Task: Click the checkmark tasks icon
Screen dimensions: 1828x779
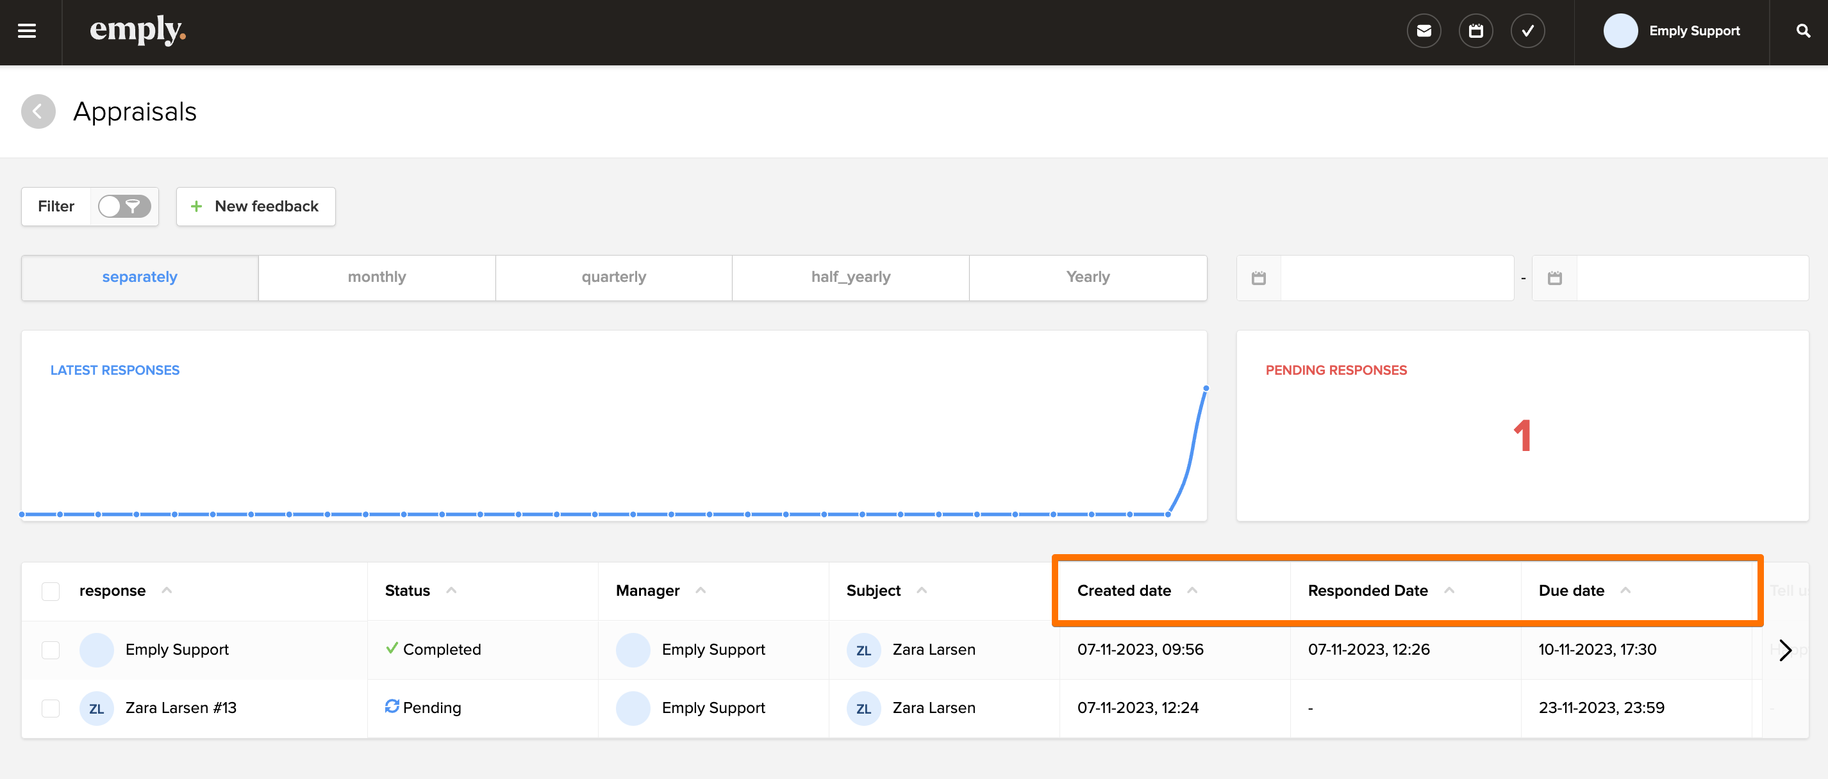Action: (x=1527, y=31)
